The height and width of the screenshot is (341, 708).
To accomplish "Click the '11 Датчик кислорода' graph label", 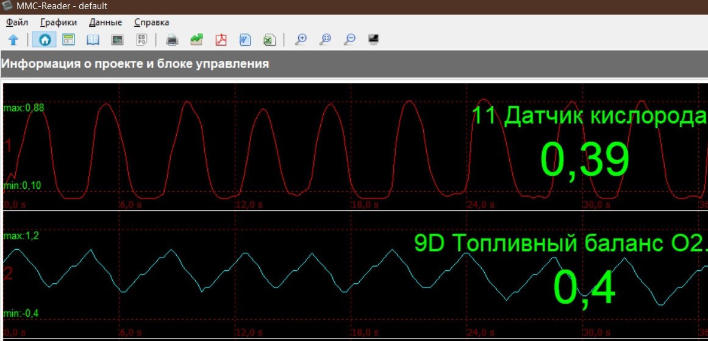I will [x=589, y=116].
